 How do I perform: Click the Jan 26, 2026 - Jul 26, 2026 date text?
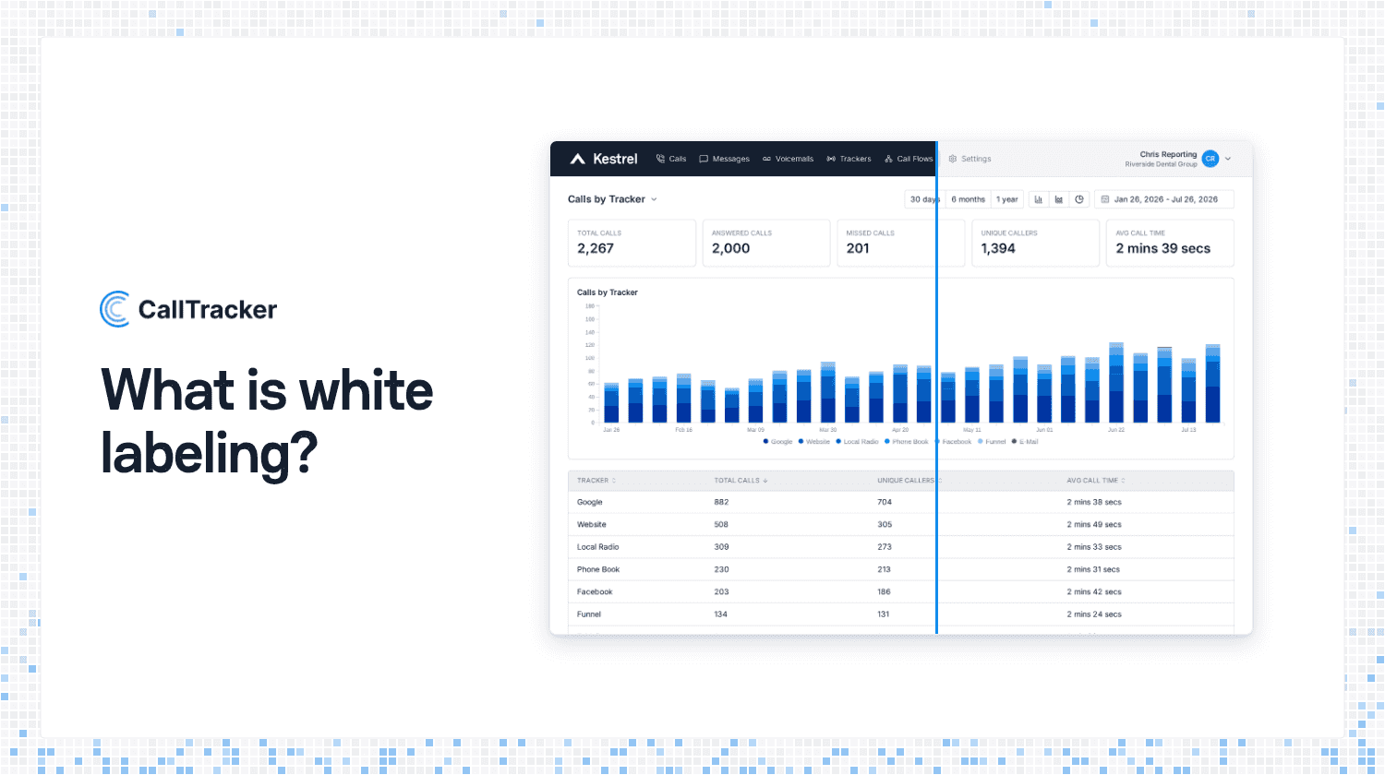[x=1166, y=199]
